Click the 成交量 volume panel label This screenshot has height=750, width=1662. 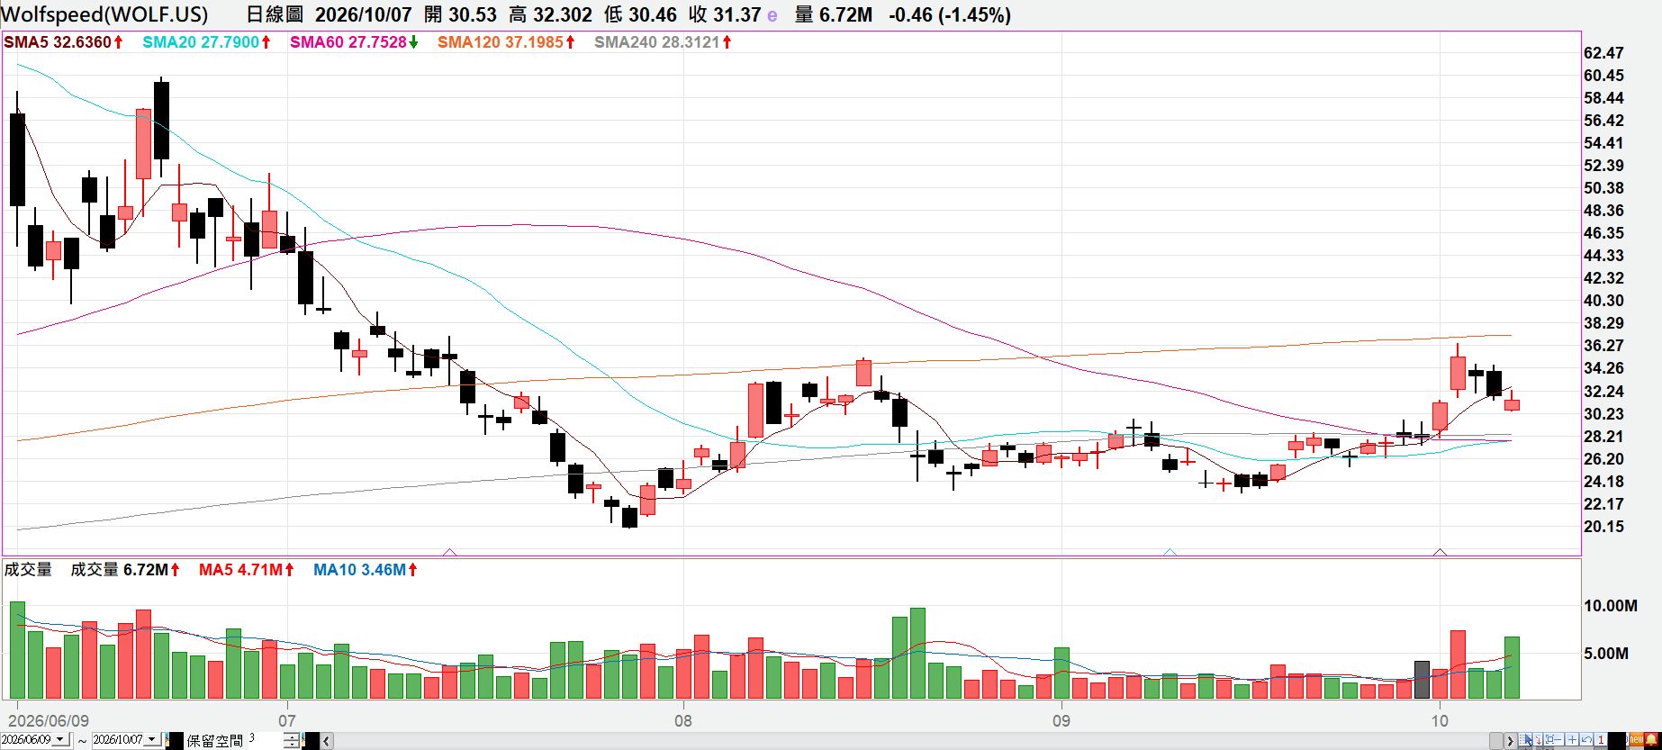pos(28,570)
